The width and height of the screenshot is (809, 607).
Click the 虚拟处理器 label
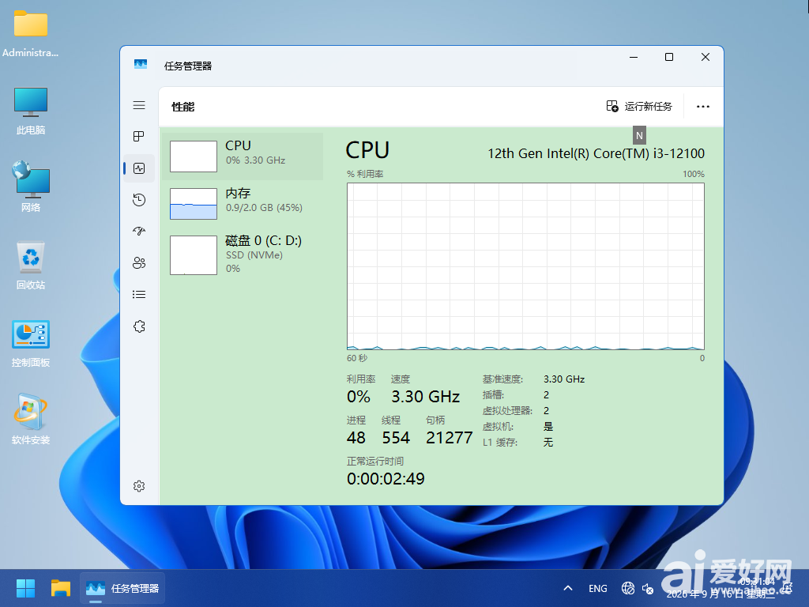507,411
